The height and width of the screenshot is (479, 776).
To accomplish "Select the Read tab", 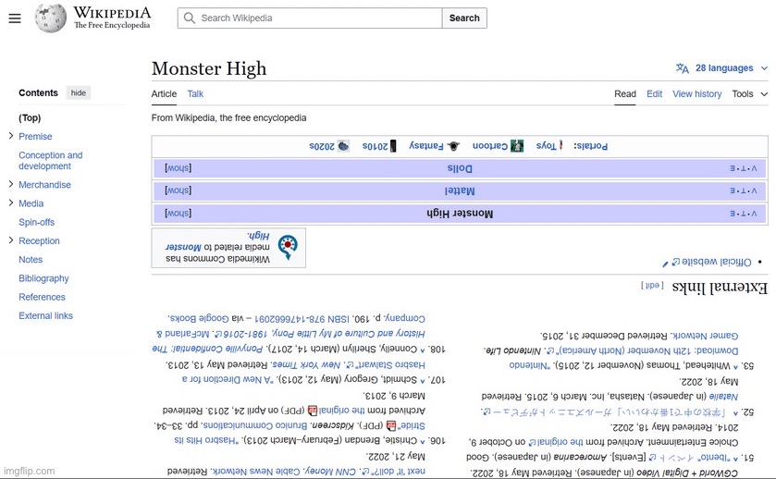I will (625, 94).
